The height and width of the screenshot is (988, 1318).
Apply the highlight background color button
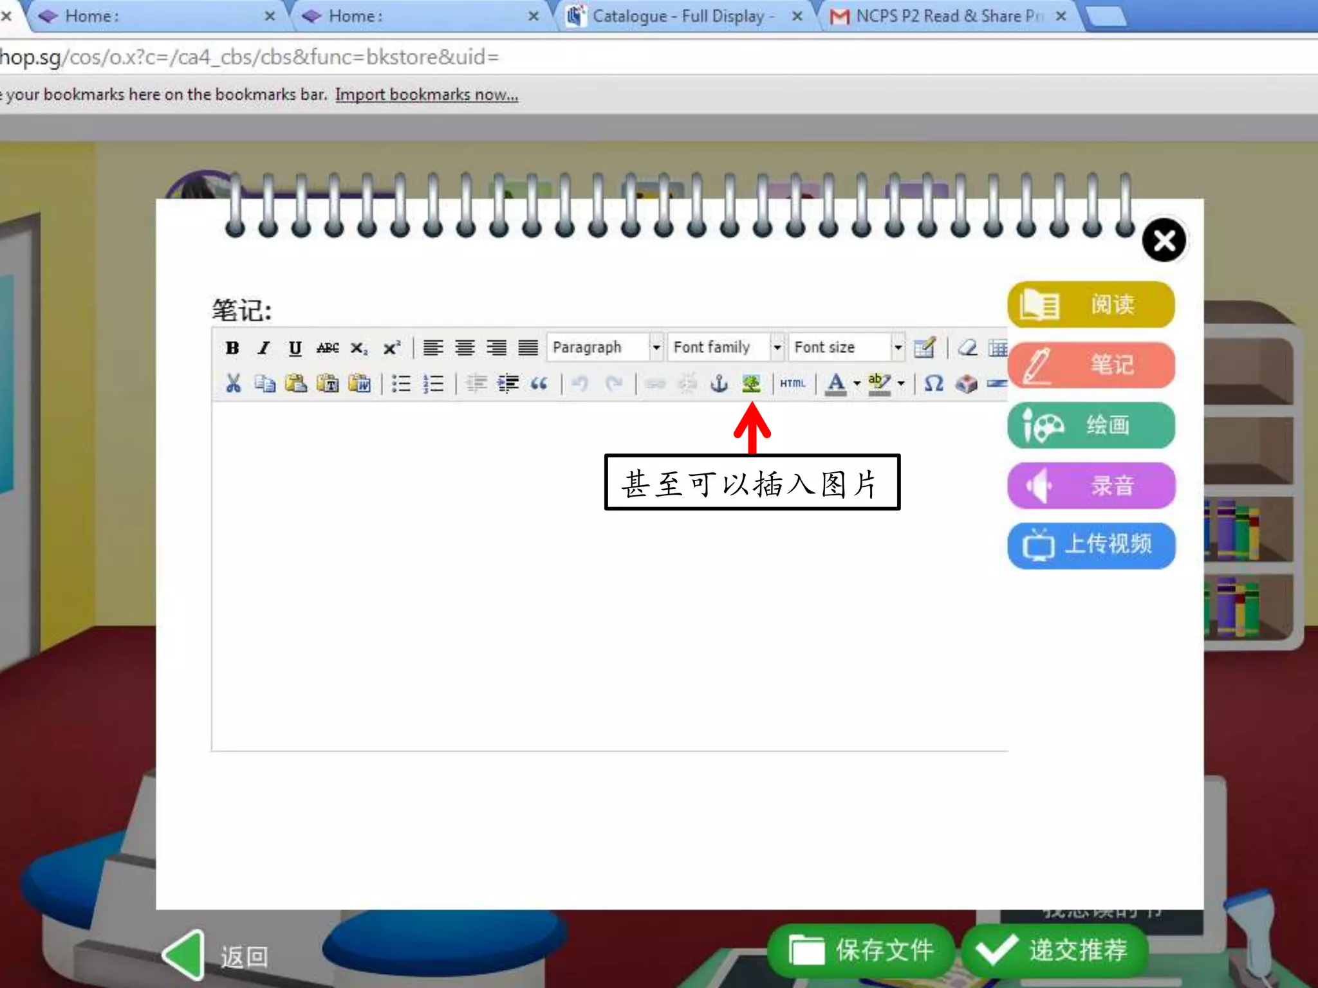(x=879, y=384)
